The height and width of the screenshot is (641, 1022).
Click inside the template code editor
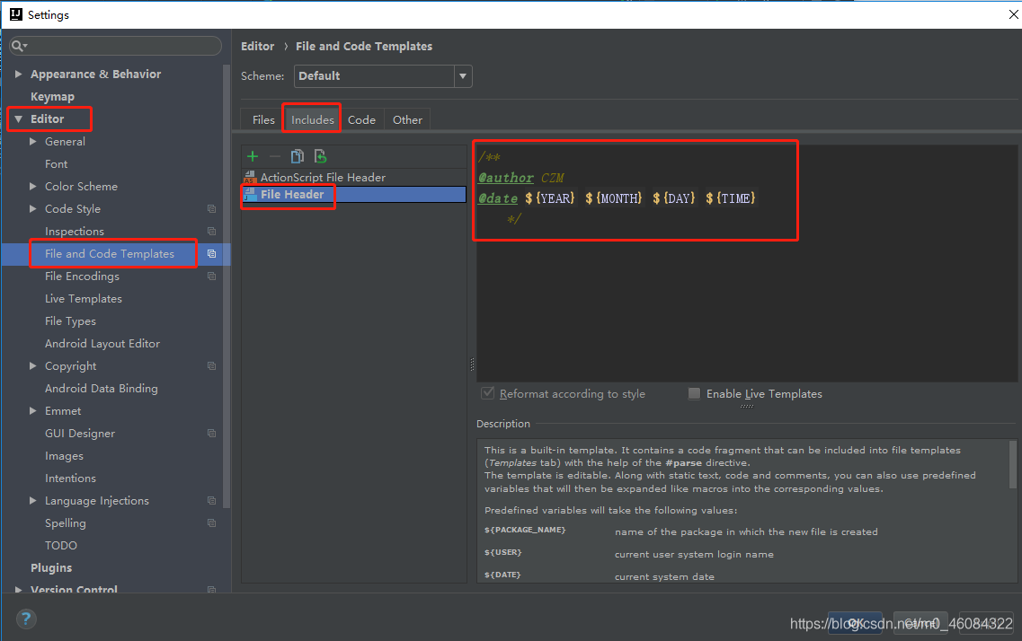[x=746, y=263]
